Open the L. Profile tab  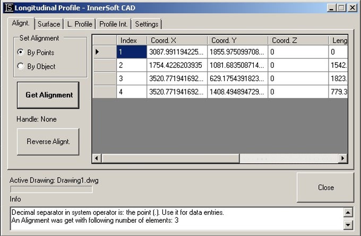click(x=80, y=24)
